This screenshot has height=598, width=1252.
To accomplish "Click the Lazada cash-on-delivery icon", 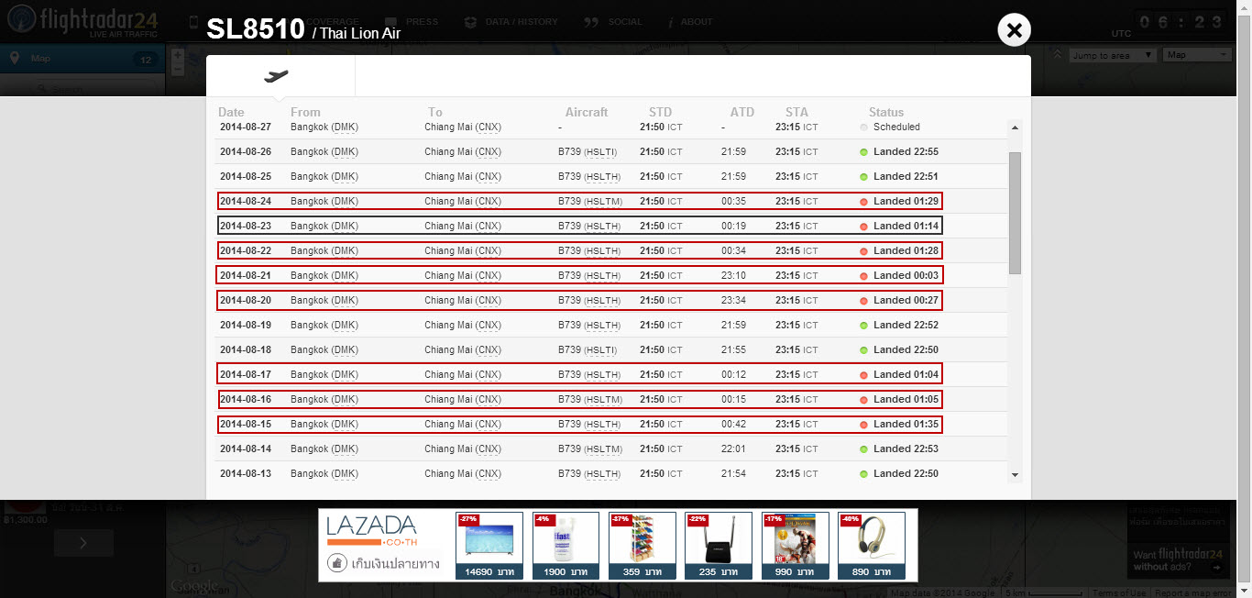I will point(336,563).
